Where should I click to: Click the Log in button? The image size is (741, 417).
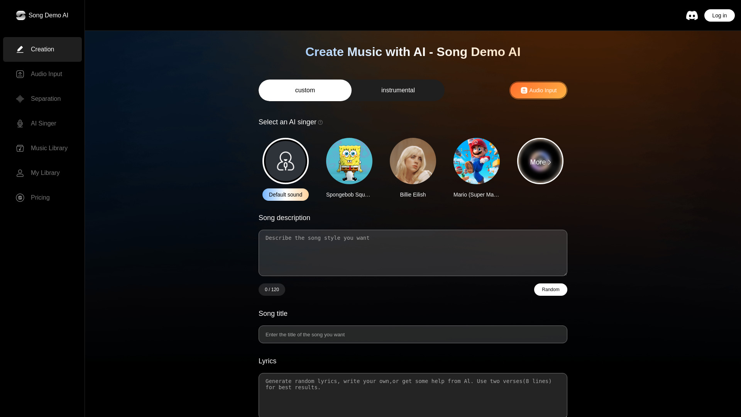click(x=719, y=15)
